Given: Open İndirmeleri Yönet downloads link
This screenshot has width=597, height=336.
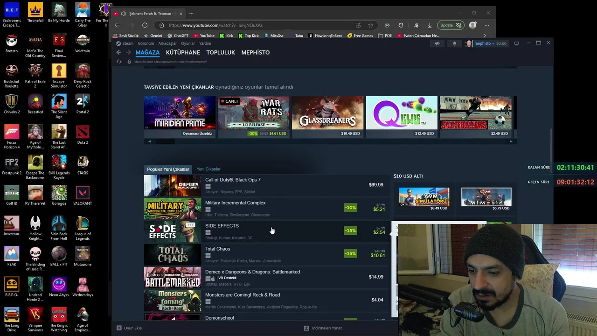Looking at the screenshot, I should (x=323, y=328).
